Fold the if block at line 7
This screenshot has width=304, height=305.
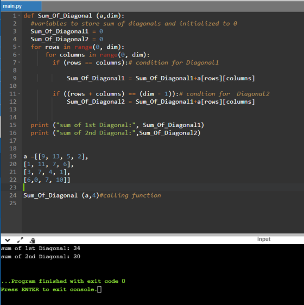point(19,62)
